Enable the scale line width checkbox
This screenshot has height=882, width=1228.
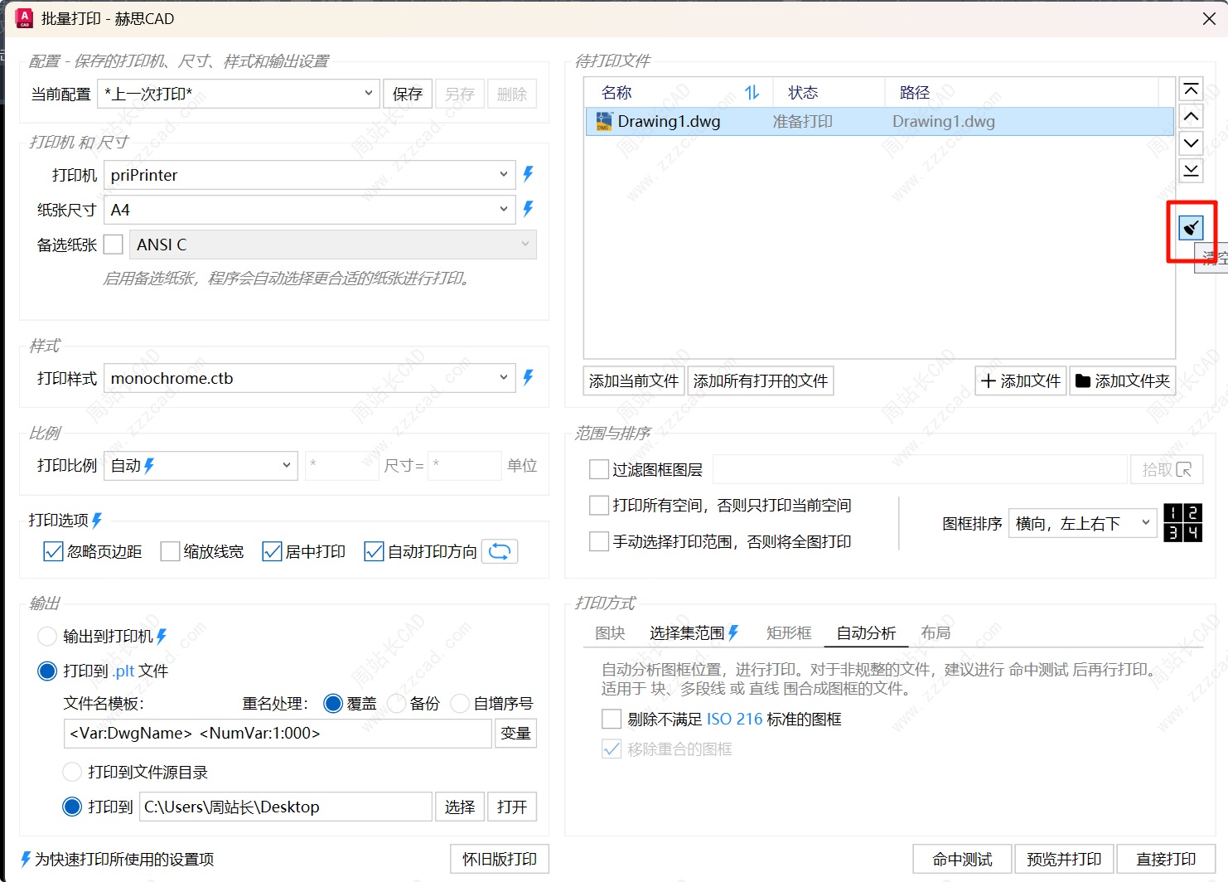[x=170, y=551]
